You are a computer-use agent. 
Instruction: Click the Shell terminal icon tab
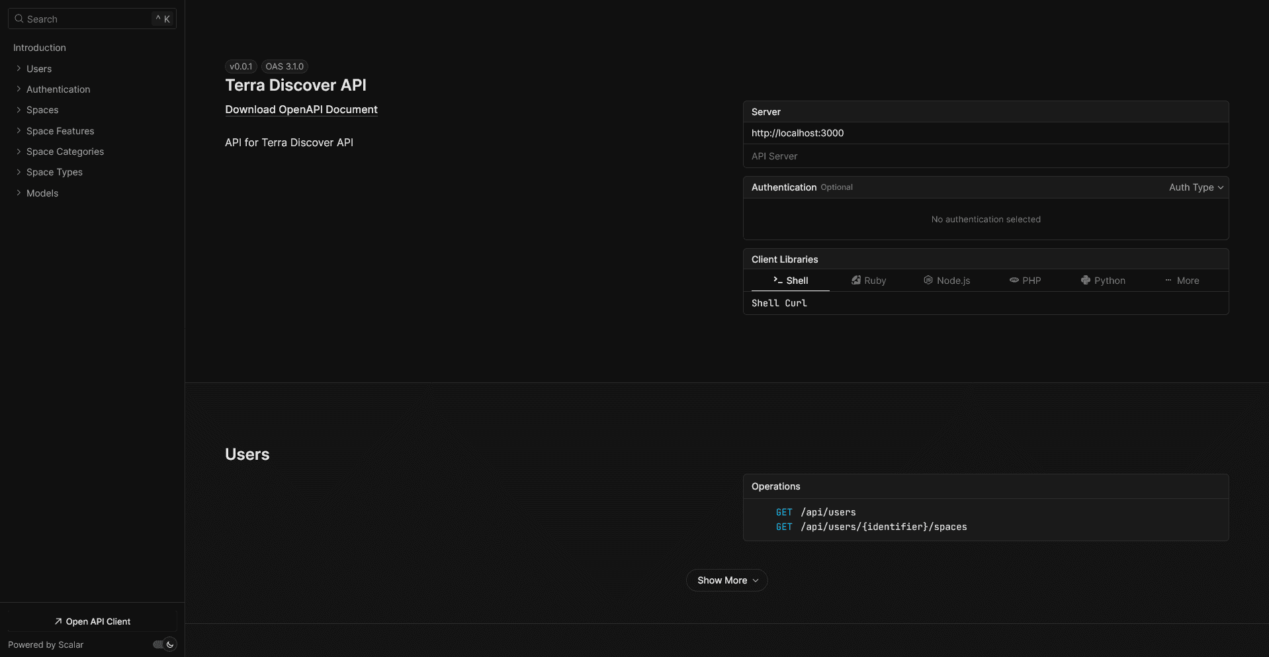778,281
